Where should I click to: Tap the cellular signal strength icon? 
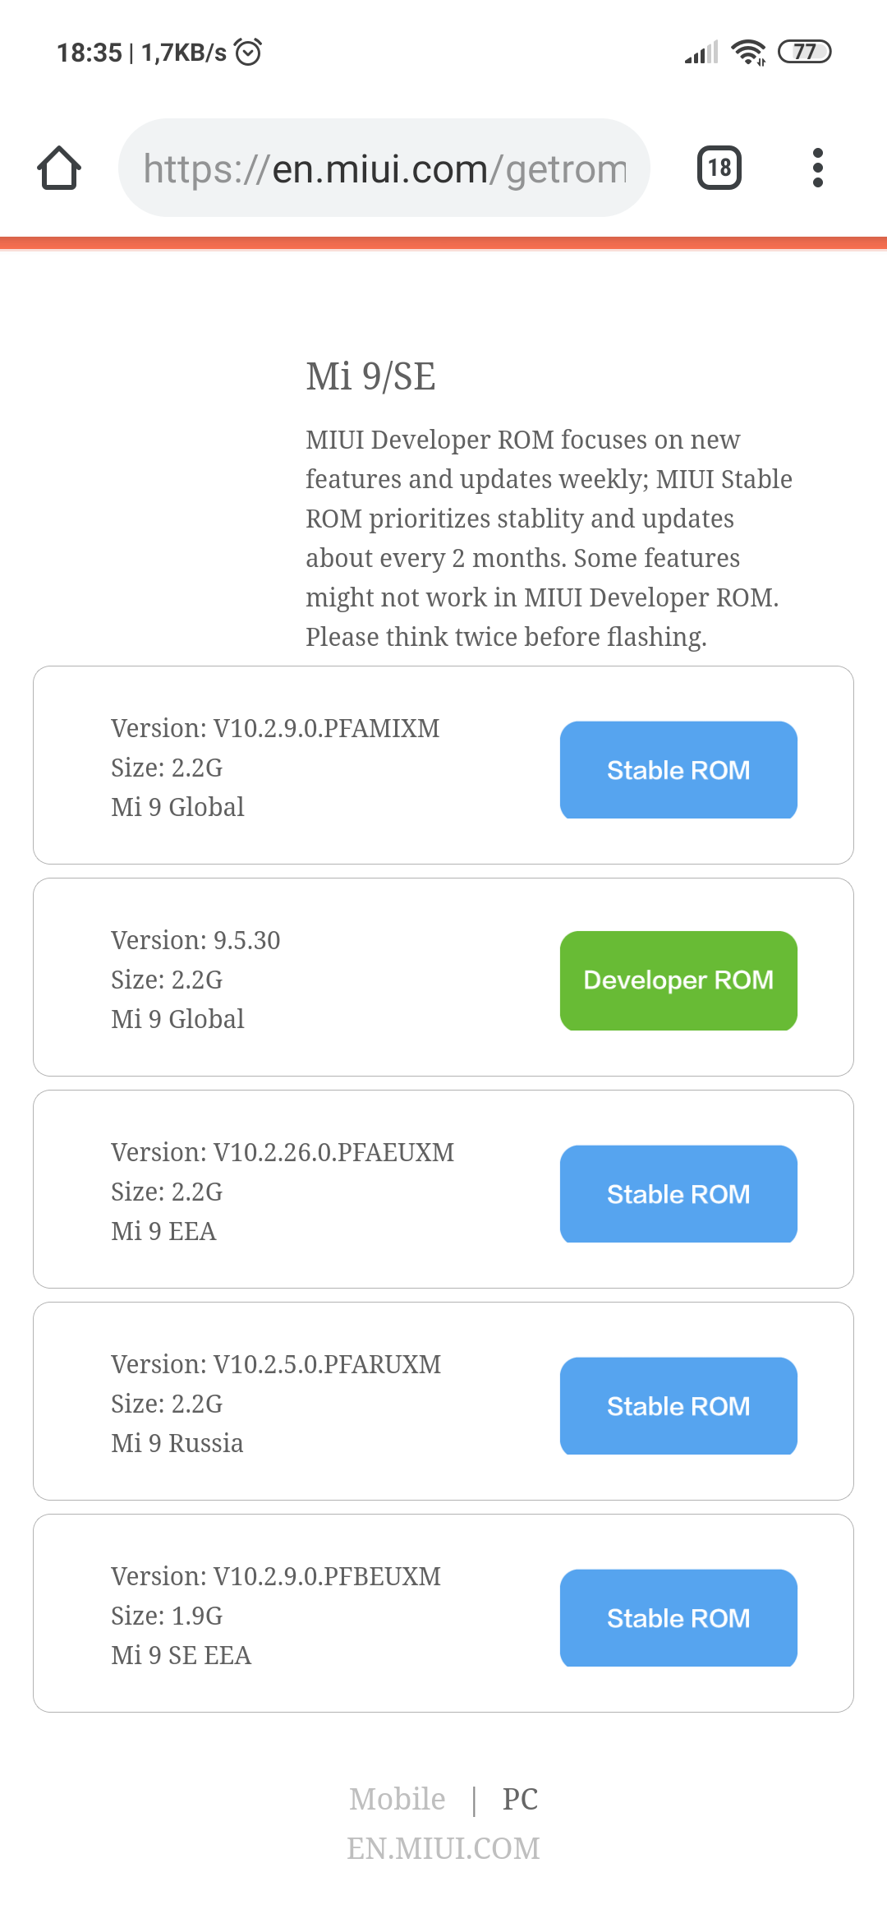pos(701,53)
